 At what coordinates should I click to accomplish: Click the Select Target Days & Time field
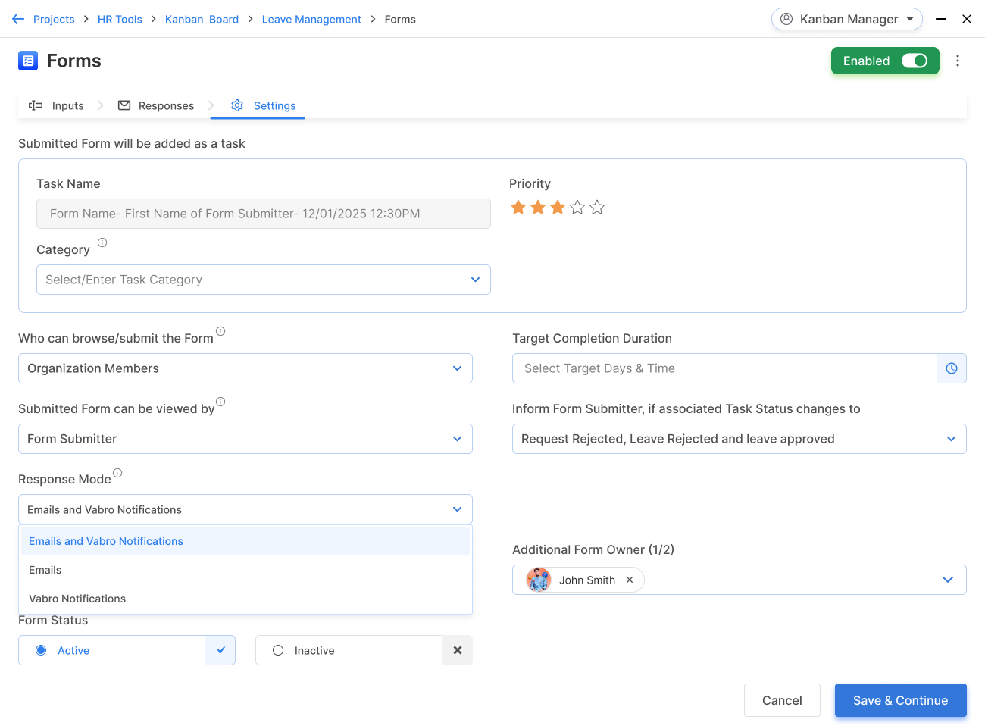724,368
